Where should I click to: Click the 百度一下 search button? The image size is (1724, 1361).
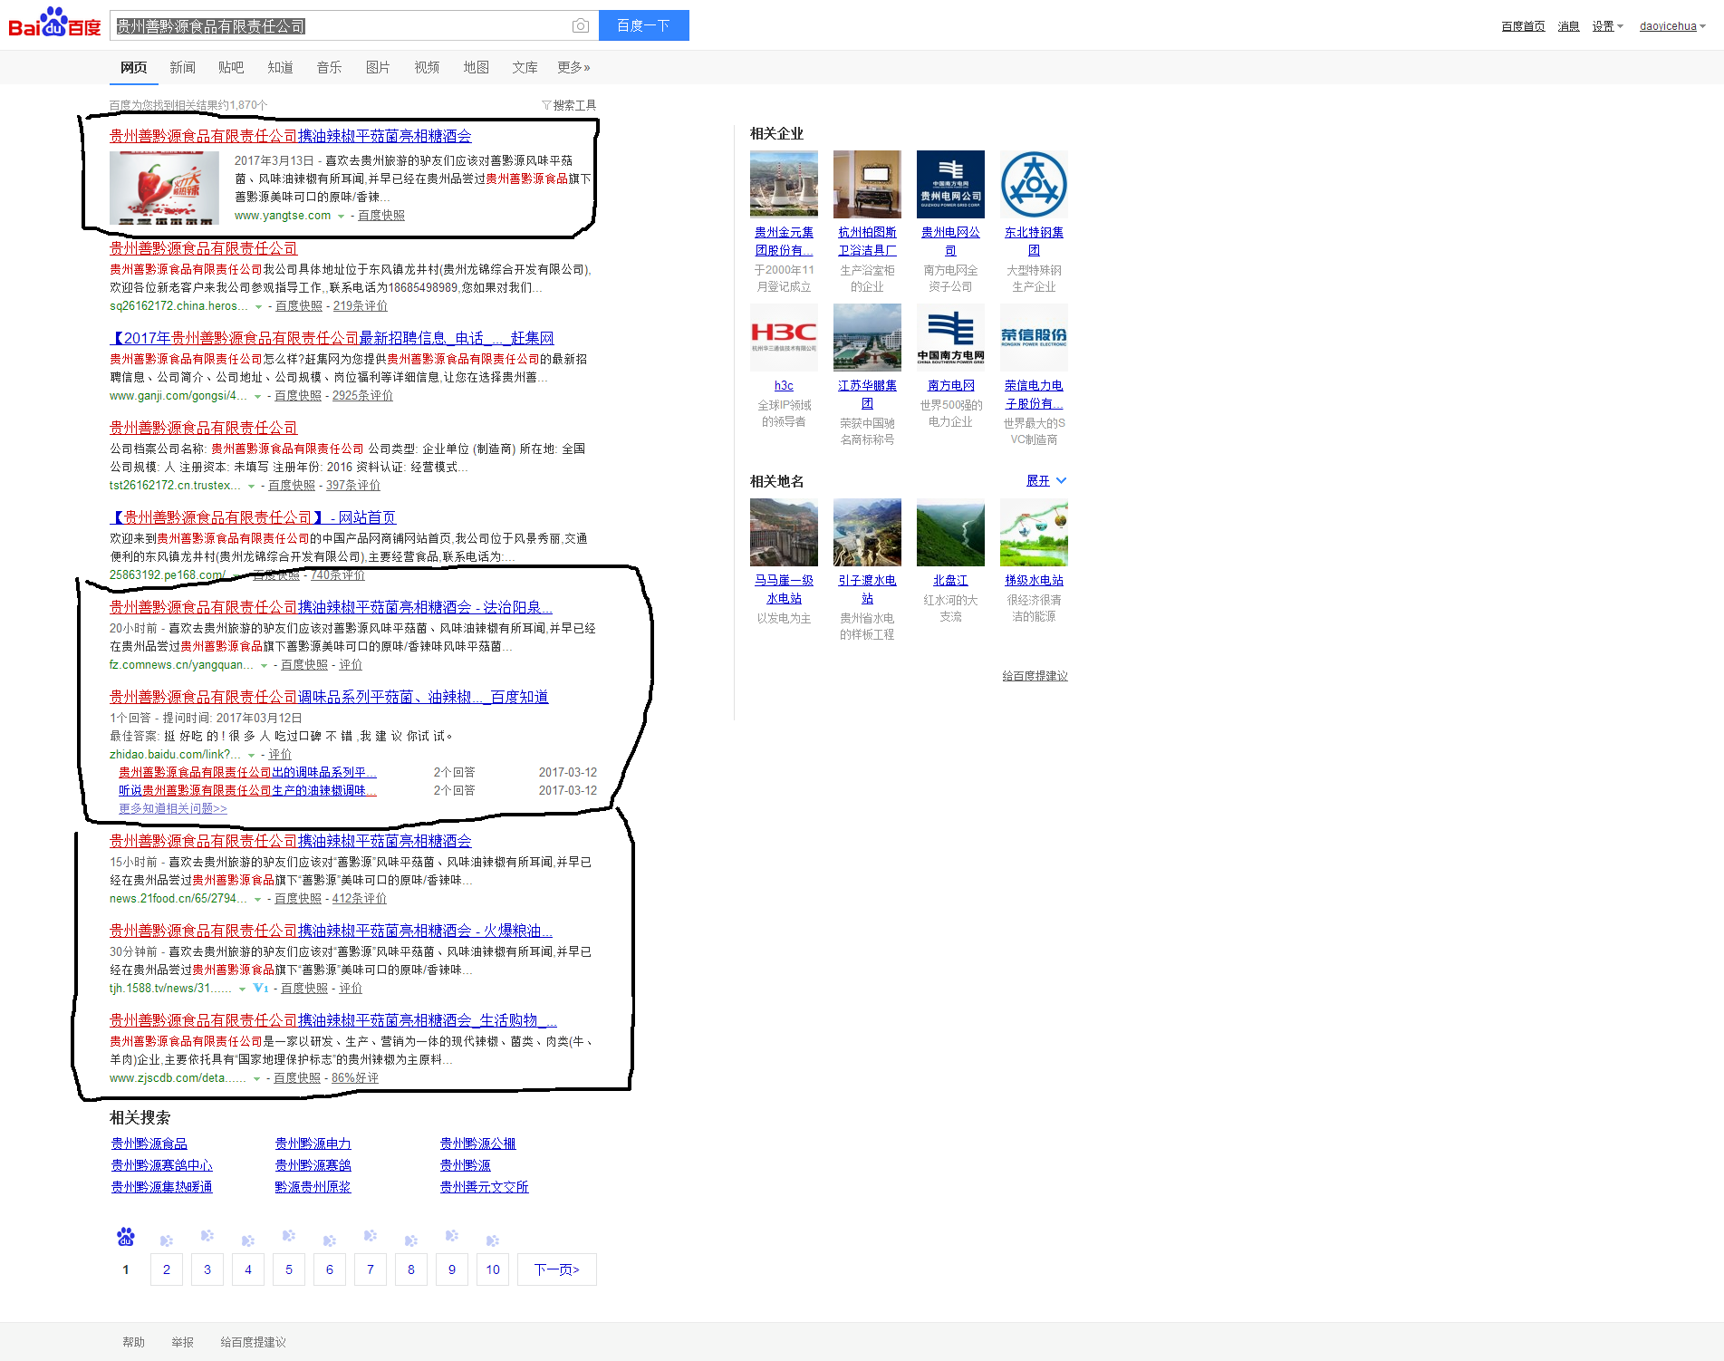click(643, 25)
